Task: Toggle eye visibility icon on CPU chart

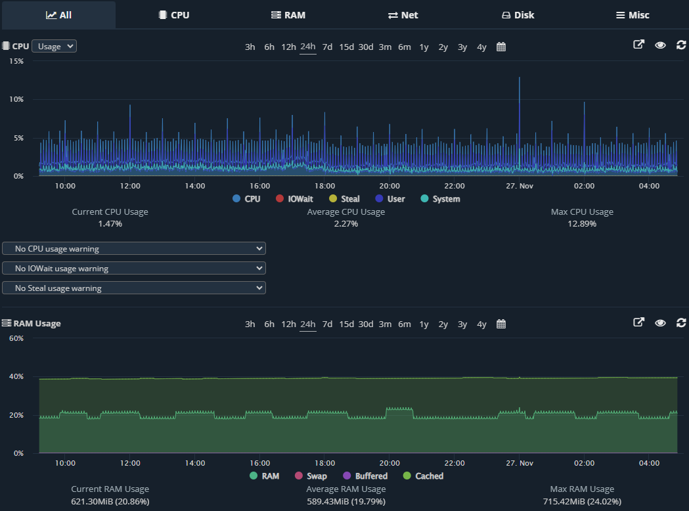Action: (x=661, y=45)
